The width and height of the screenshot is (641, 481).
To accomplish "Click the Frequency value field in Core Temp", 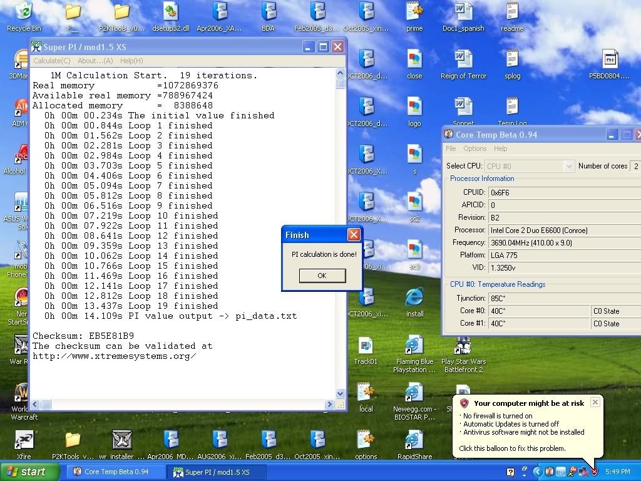I will [565, 242].
